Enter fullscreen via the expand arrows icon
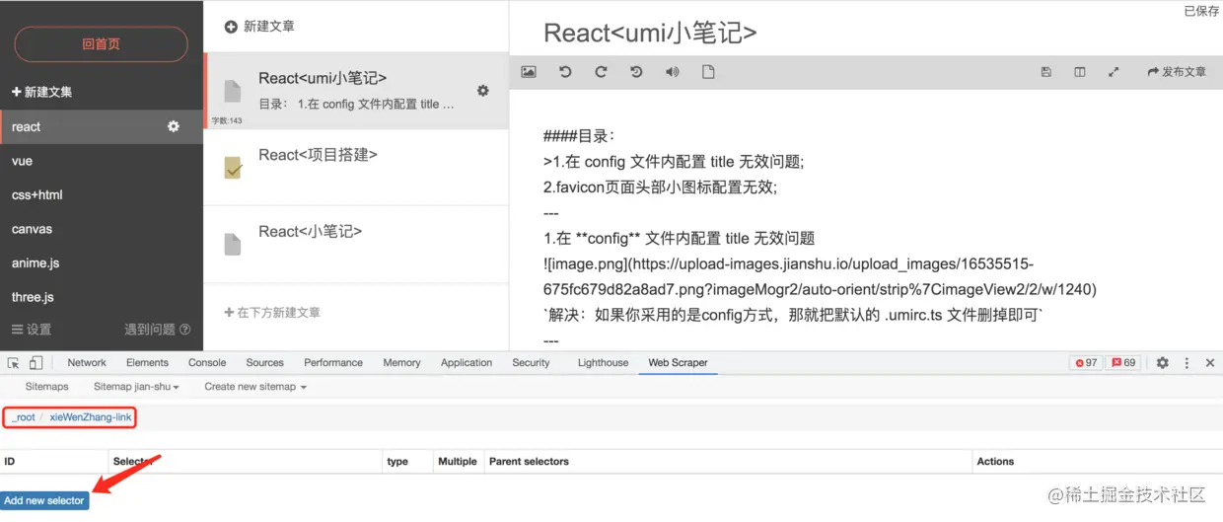 pos(1114,72)
